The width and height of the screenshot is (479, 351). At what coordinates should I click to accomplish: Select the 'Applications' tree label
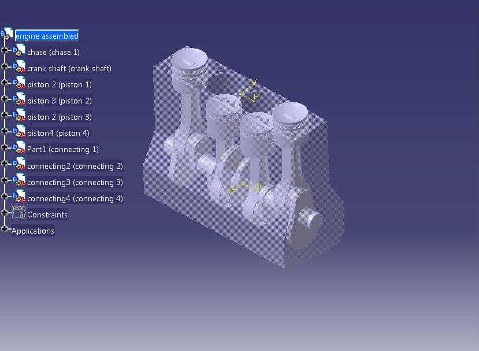coord(33,231)
